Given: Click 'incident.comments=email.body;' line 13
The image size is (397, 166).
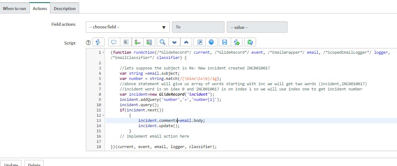Looking at the screenshot, I should pyautogui.click(x=172, y=121).
